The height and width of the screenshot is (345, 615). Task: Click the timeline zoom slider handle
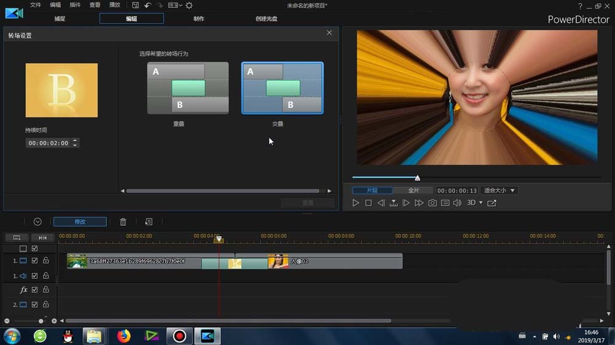coord(41,321)
